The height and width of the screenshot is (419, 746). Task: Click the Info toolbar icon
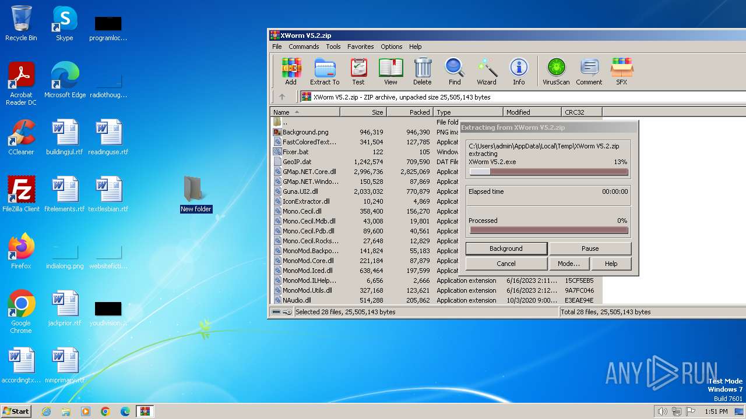point(519,72)
